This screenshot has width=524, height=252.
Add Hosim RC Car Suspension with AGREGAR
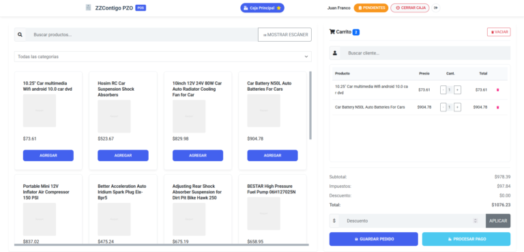pos(123,156)
